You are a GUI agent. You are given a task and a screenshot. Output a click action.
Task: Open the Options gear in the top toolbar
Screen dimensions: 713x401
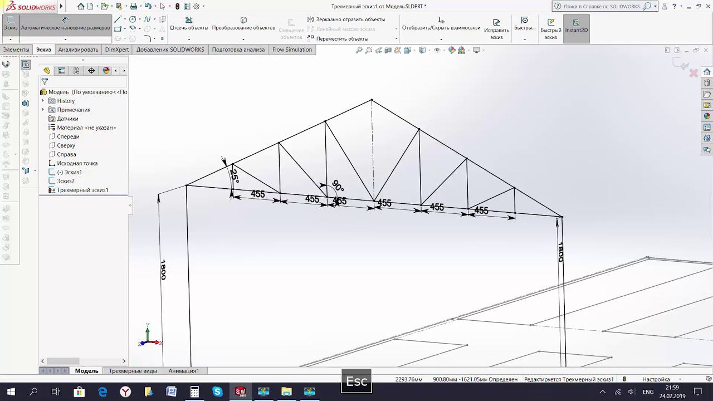pos(196,6)
